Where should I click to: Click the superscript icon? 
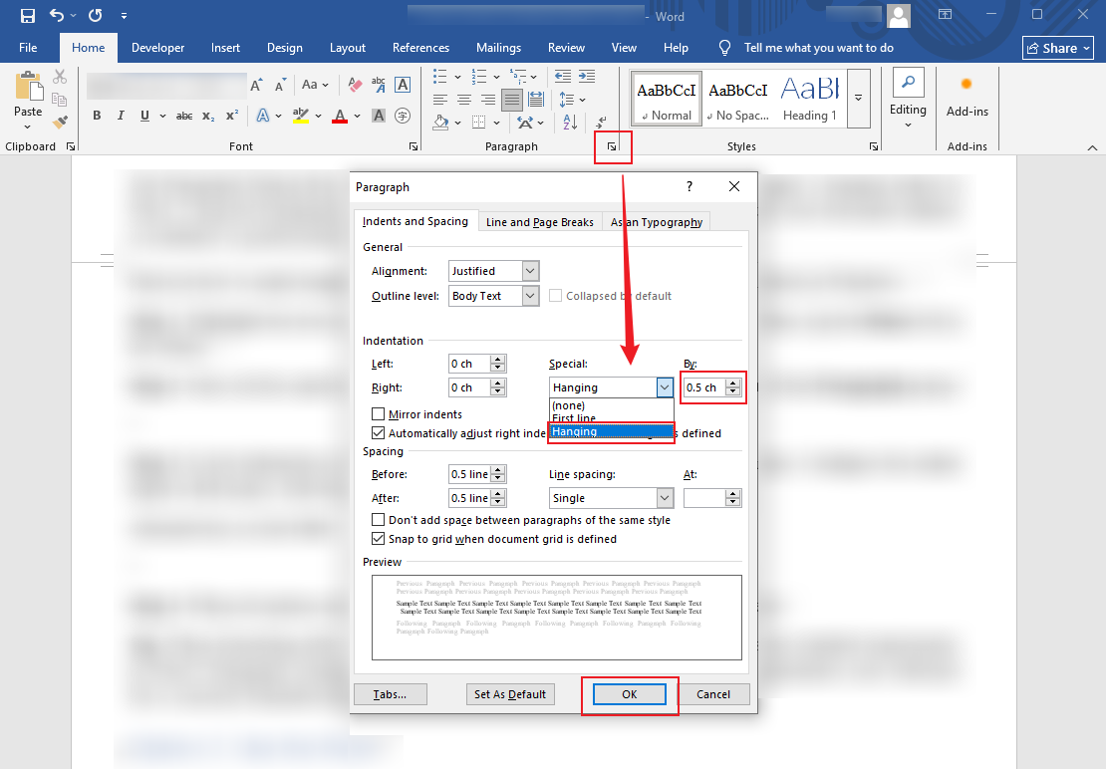click(231, 115)
